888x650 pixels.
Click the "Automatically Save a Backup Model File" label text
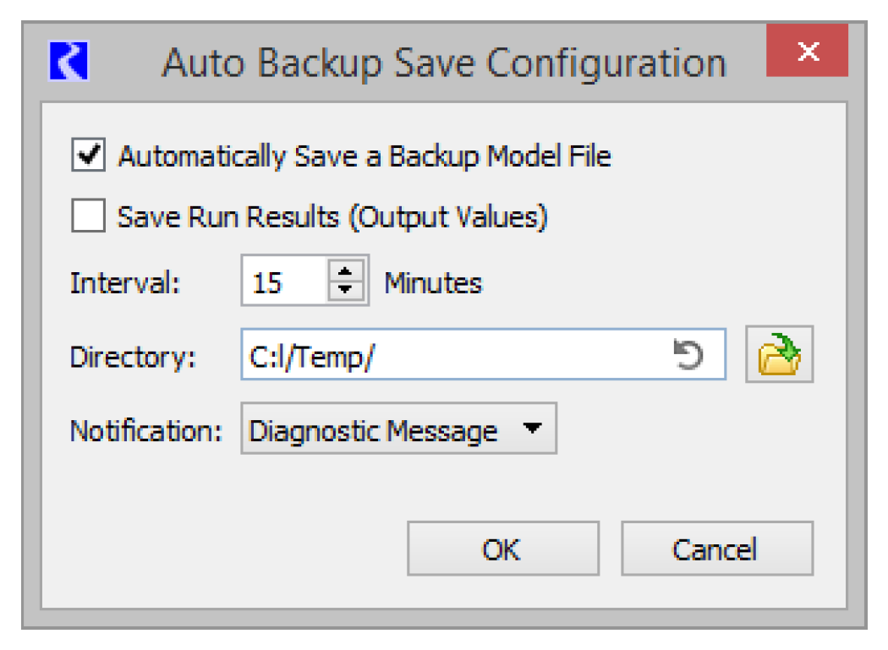tap(364, 156)
